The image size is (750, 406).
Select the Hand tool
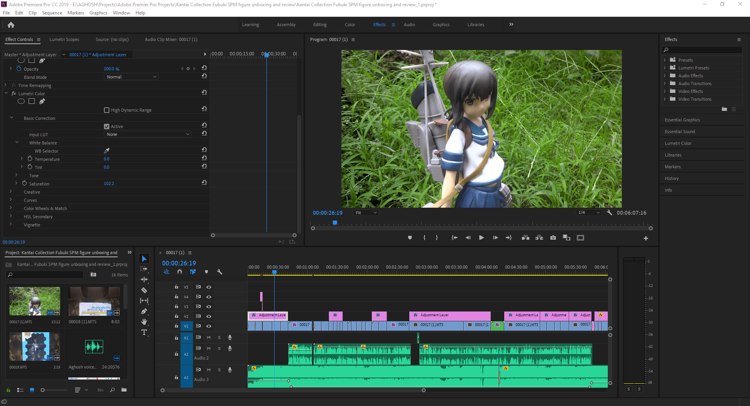coord(144,322)
